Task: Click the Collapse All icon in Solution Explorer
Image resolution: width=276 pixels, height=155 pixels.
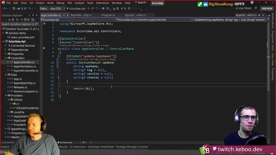Action: [x=25, y=20]
